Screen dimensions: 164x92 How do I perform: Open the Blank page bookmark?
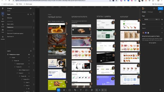tap(28, 4)
